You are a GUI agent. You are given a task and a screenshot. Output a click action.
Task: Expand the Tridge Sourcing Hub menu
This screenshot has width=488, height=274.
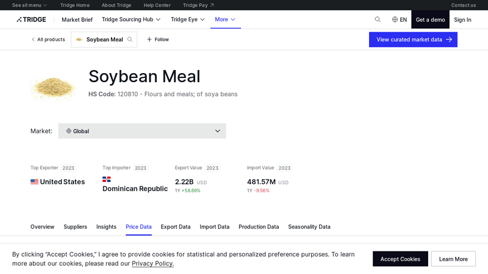tap(131, 19)
